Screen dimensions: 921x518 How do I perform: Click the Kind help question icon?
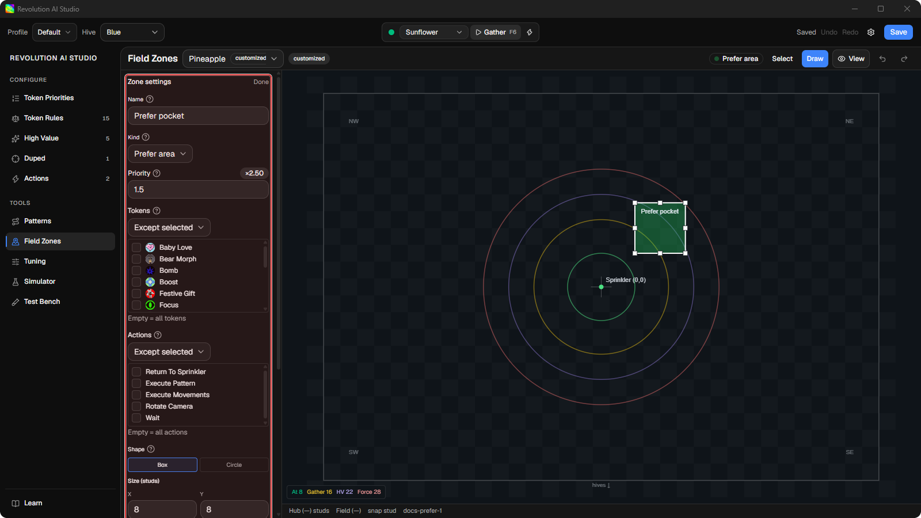coord(146,137)
